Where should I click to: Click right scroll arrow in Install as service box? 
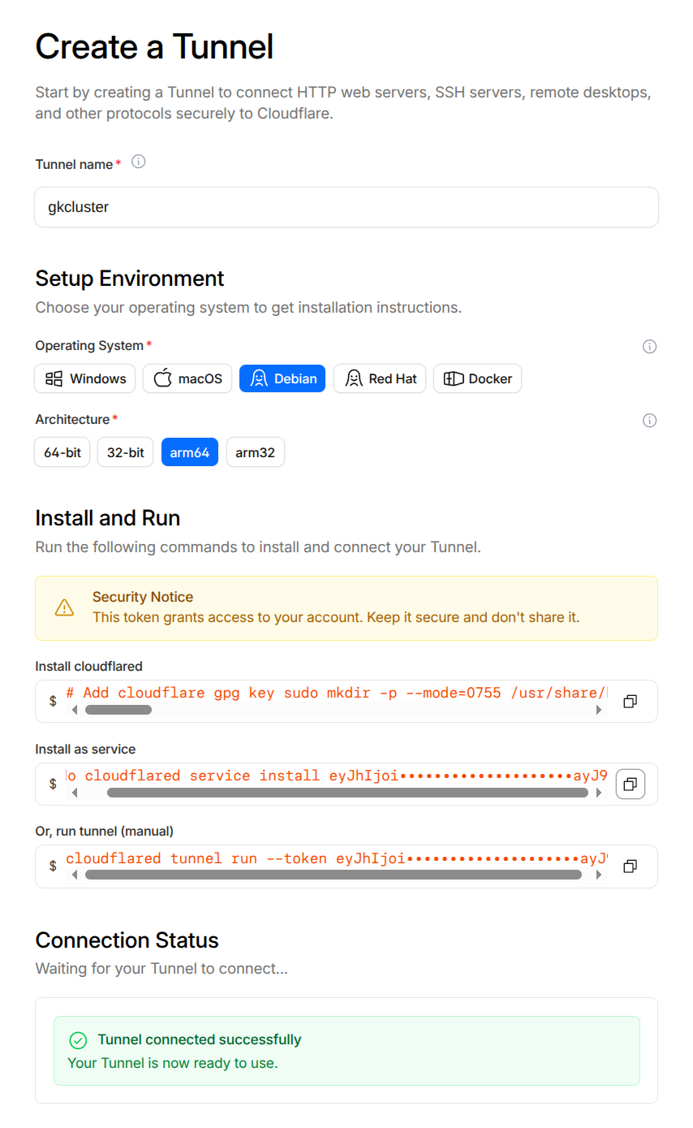coord(600,793)
